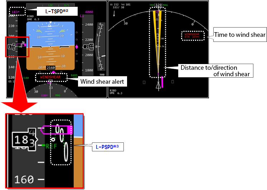Click the 2160 radio altitude readout

[50, 68]
